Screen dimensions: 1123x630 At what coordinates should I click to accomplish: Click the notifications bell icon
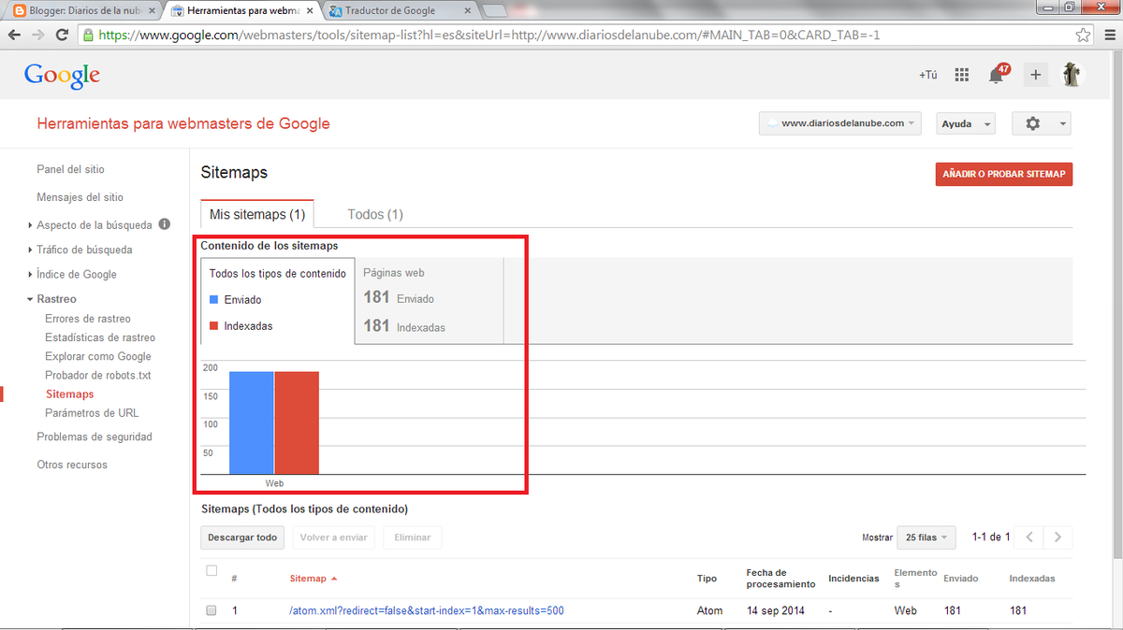(997, 76)
